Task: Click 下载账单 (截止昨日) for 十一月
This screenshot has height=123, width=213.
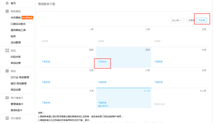Action: pos(103,104)
